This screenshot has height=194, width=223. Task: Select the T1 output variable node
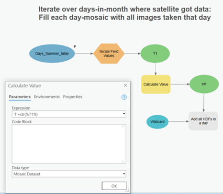[x=155, y=54]
